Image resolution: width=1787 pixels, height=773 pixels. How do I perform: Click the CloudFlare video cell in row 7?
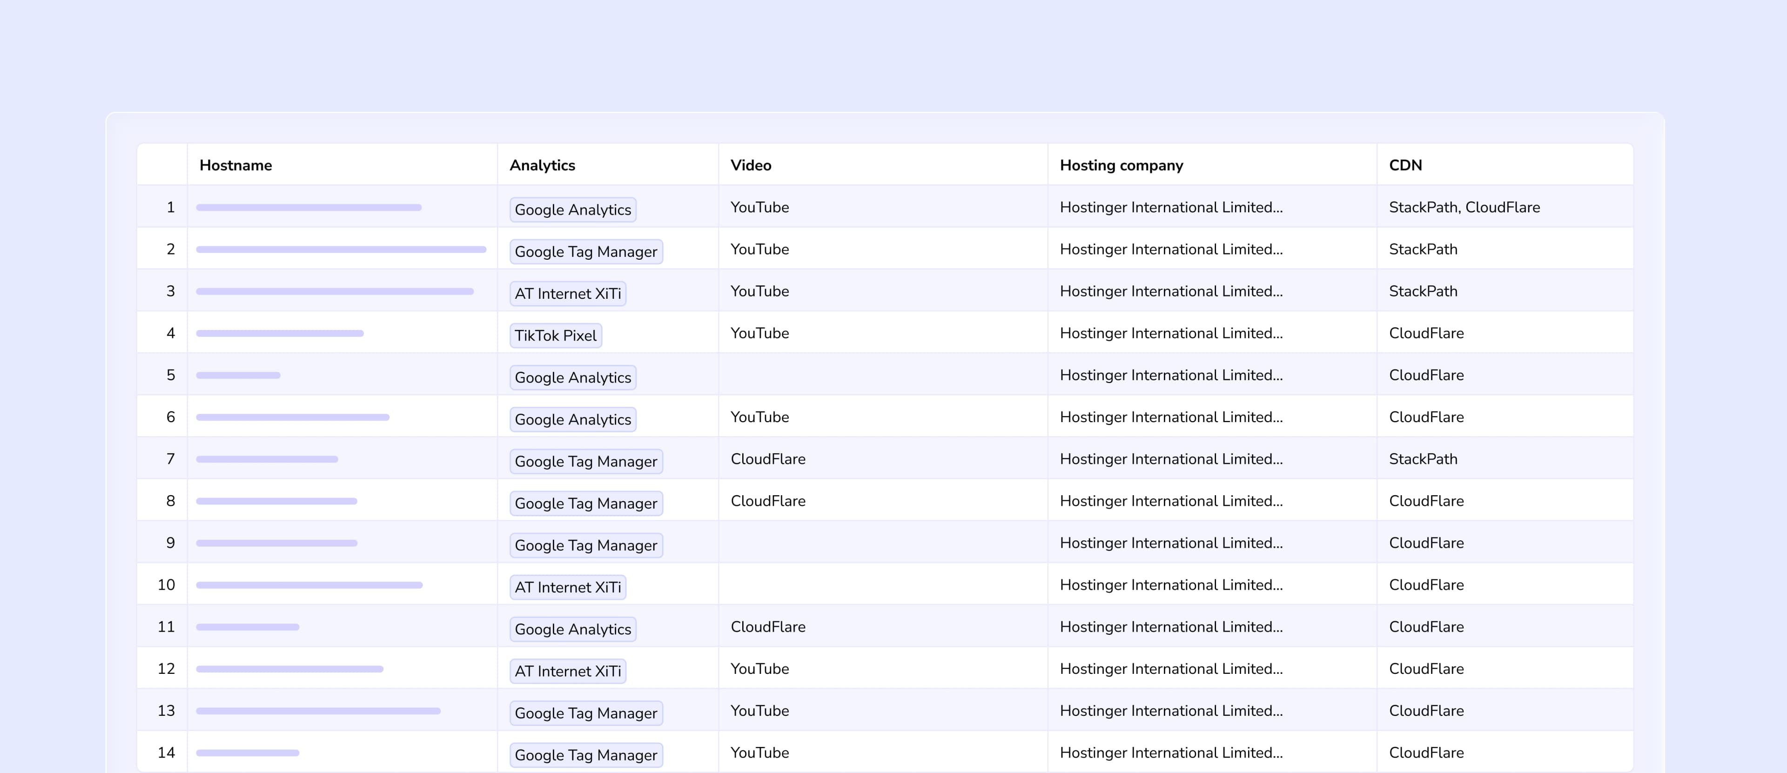[x=767, y=459]
